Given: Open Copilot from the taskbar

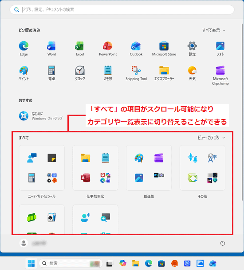Looking at the screenshot, I should pyautogui.click(x=123, y=263).
